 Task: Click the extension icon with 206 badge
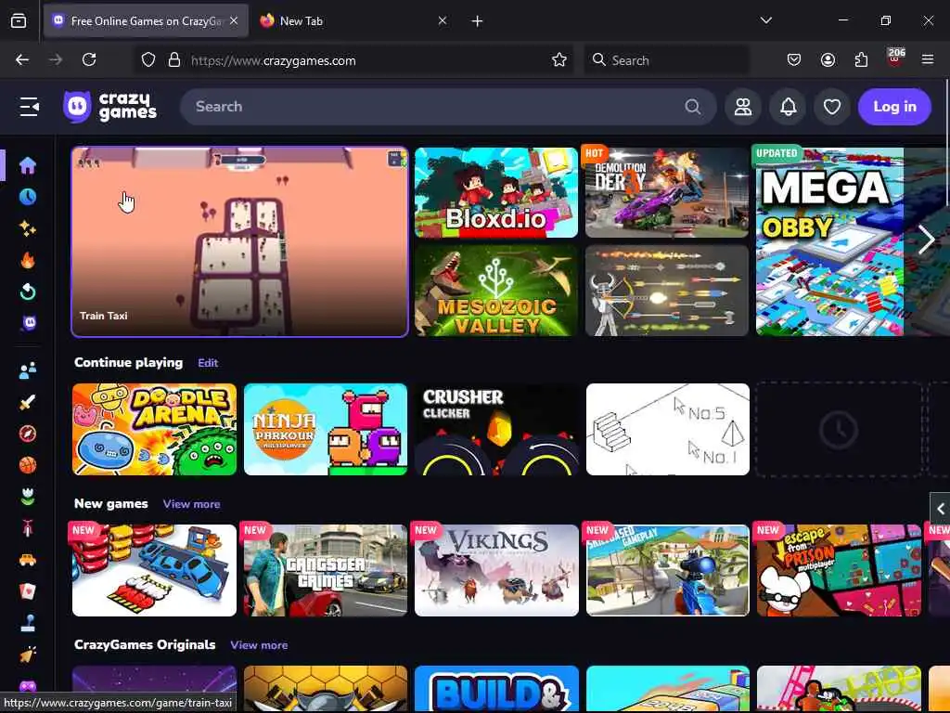tap(895, 58)
